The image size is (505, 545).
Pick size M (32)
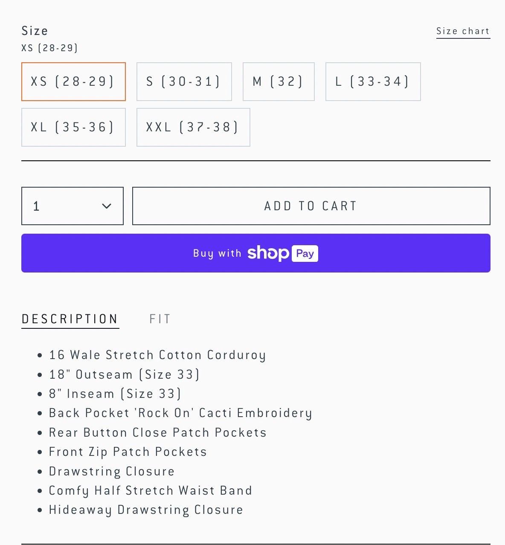pos(279,81)
